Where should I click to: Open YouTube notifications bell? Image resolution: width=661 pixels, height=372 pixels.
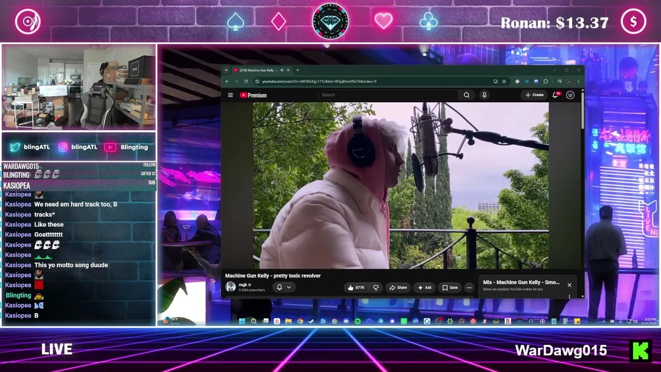click(x=556, y=95)
